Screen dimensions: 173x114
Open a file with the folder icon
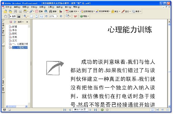click(x=5, y=11)
